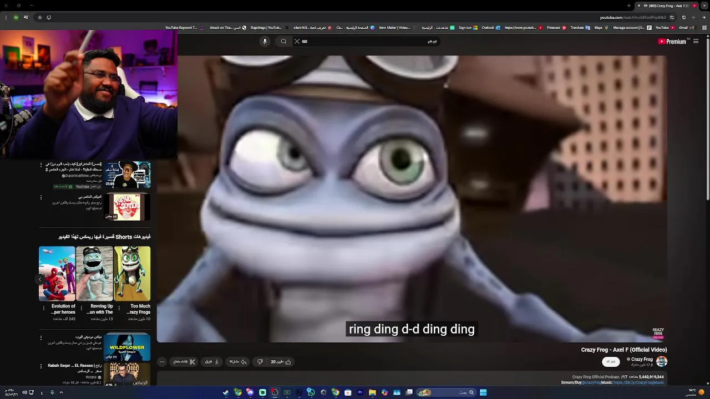The width and height of the screenshot is (710, 399).
Task: Open options menu for the Trend Setter mix
Action: click(x=40, y=197)
